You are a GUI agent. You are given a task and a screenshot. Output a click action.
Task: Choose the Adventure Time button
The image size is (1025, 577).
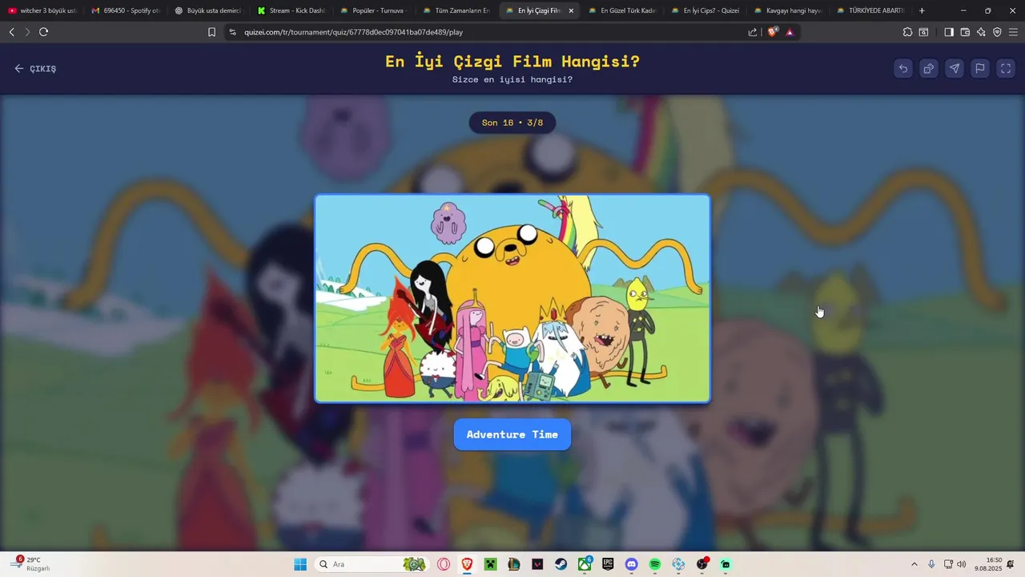tap(512, 434)
